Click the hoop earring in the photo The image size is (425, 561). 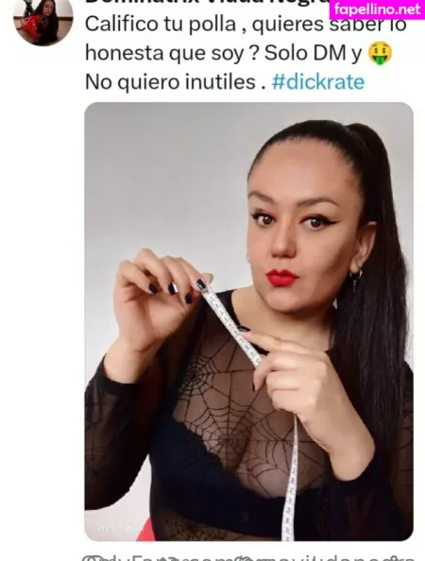click(356, 278)
